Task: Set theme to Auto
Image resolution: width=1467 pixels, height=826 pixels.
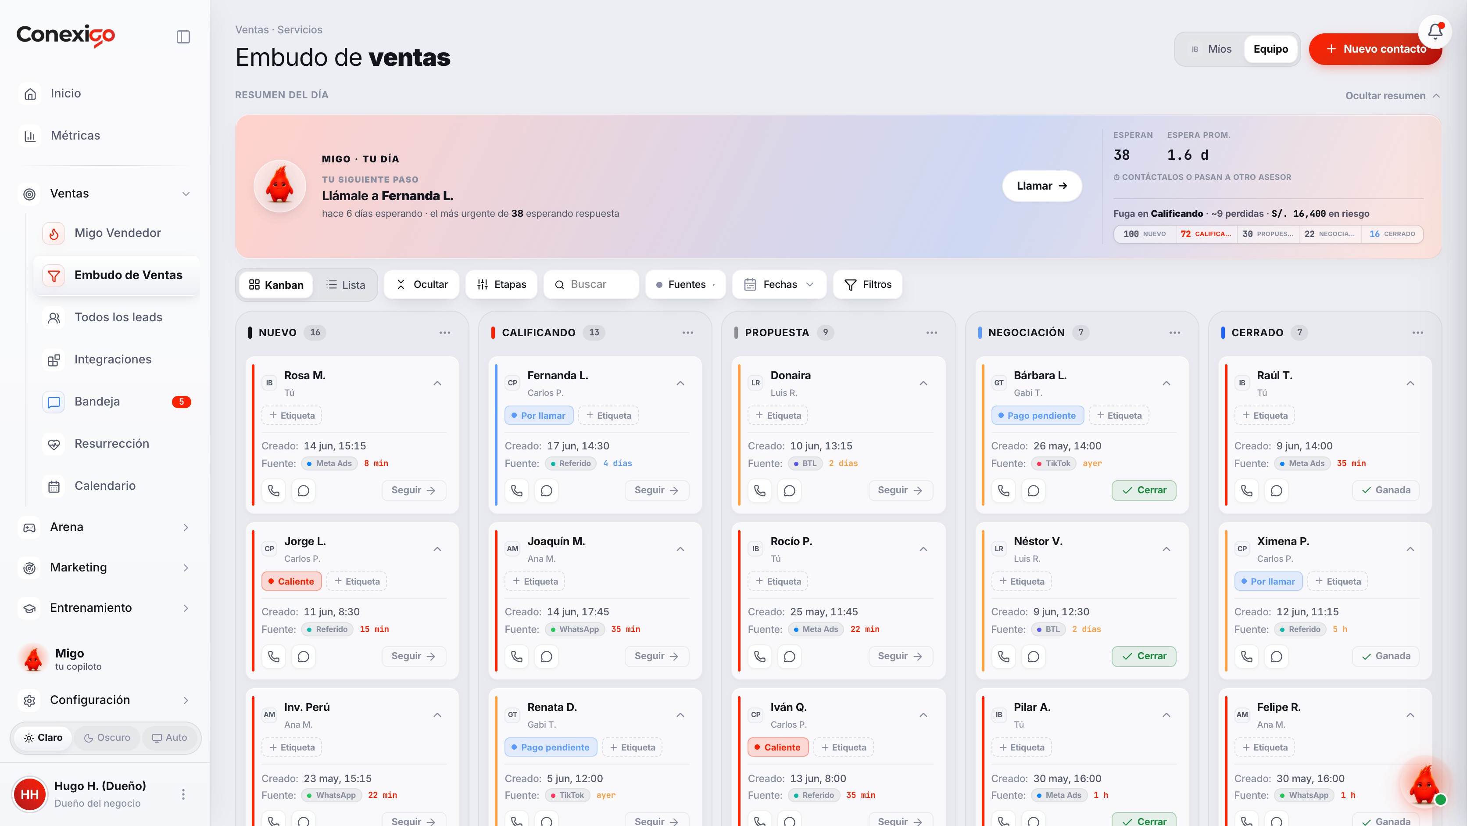Action: pyautogui.click(x=169, y=738)
